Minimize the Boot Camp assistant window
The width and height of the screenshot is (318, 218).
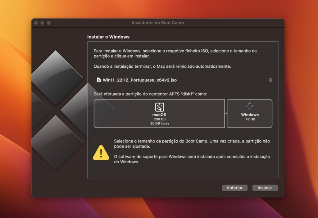point(42,23)
